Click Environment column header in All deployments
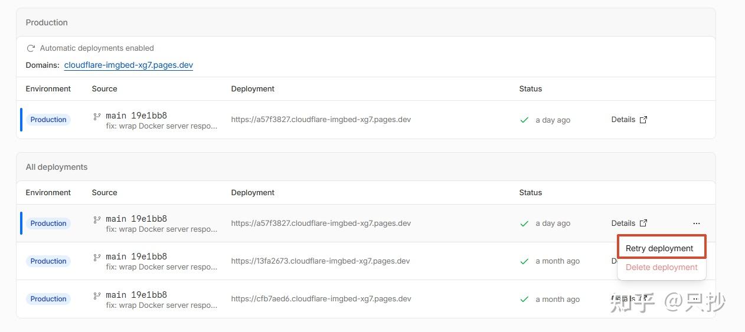 (48, 192)
